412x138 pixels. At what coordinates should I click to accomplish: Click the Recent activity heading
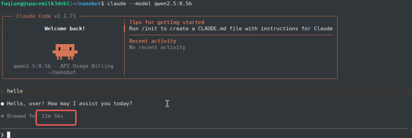pyautogui.click(x=153, y=41)
